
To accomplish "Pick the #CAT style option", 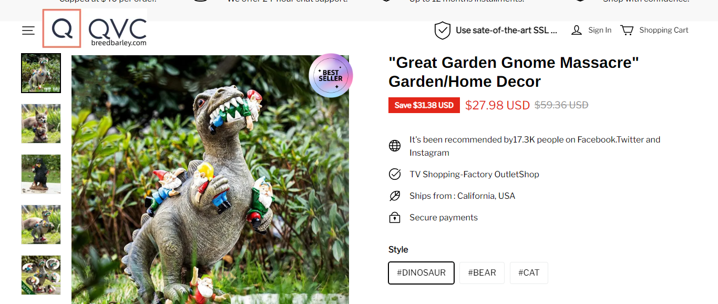I will 529,273.
